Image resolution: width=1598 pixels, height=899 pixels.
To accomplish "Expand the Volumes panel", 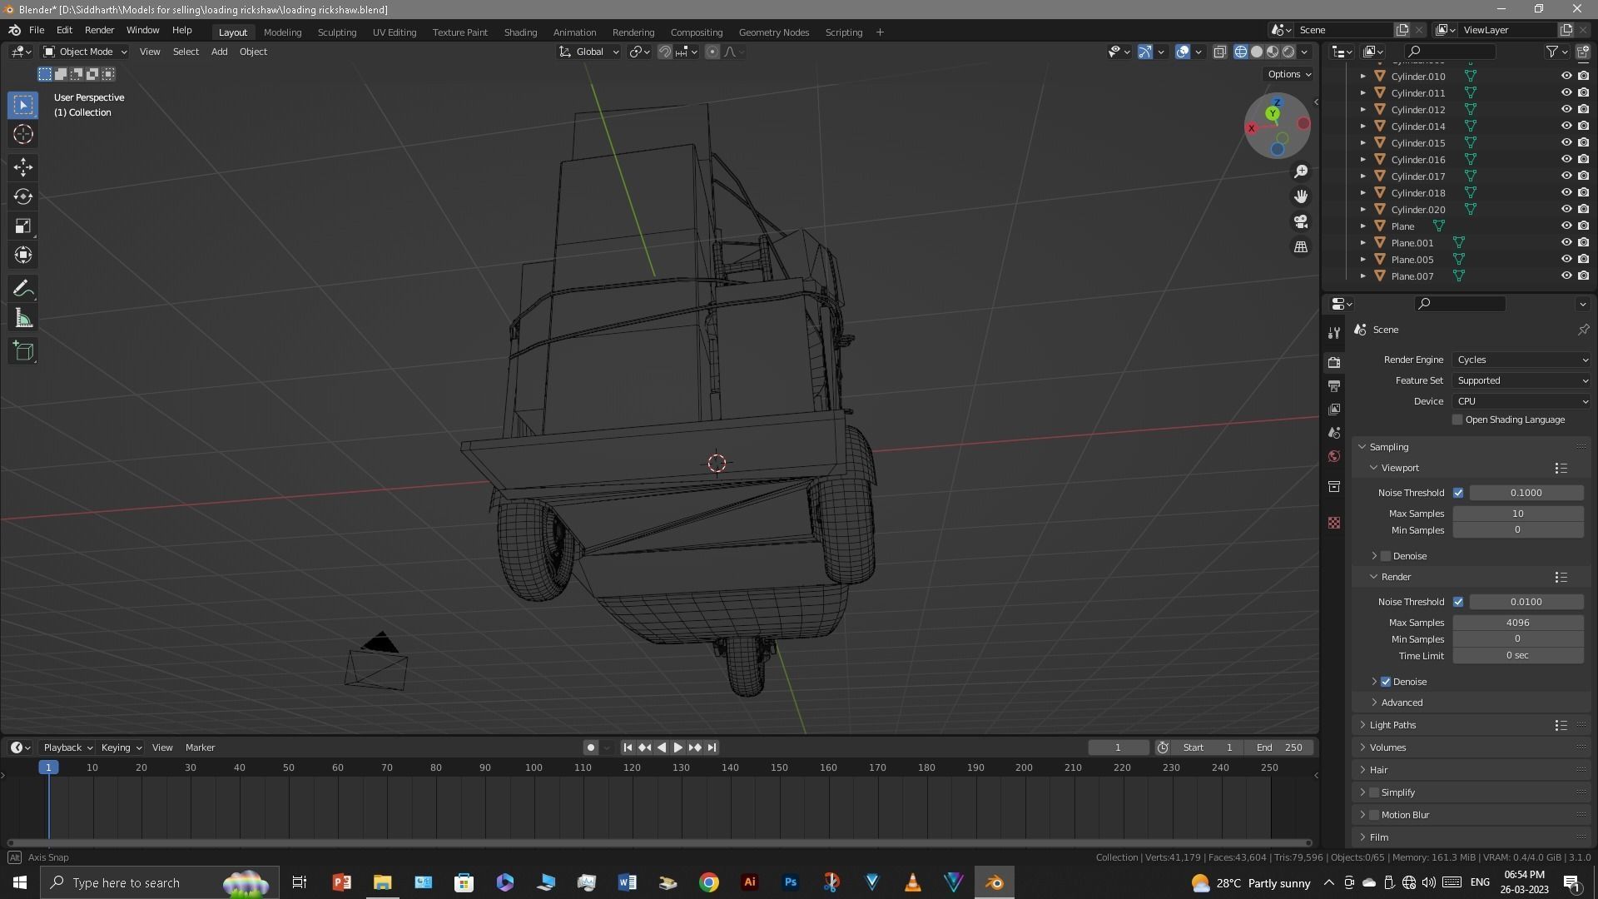I will click(x=1387, y=748).
